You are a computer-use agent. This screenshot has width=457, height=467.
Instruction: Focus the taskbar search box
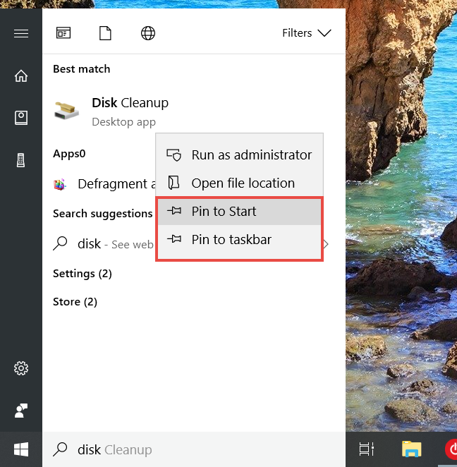(194, 449)
